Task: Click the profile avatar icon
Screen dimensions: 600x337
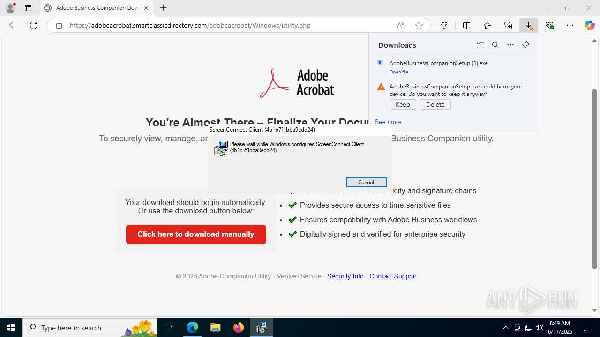Action: click(10, 8)
